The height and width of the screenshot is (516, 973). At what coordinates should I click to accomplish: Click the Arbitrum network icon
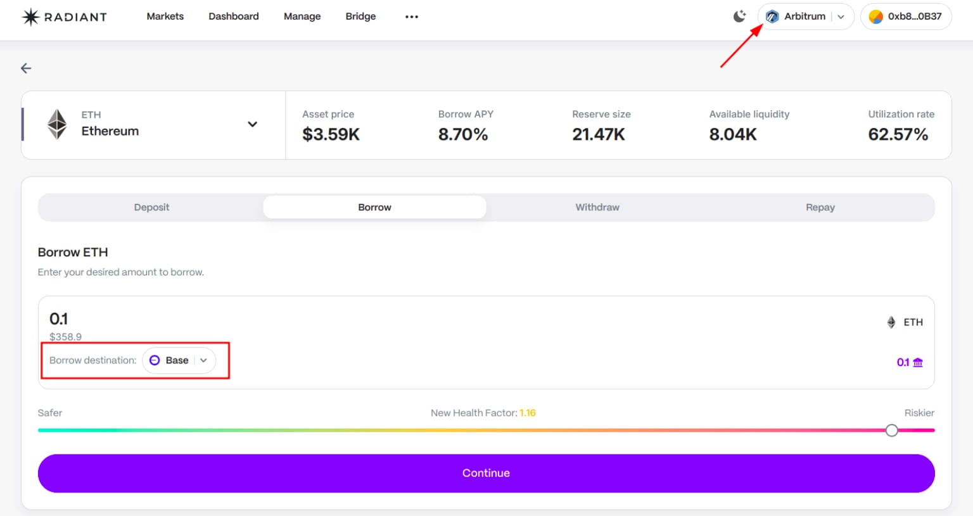coord(772,16)
